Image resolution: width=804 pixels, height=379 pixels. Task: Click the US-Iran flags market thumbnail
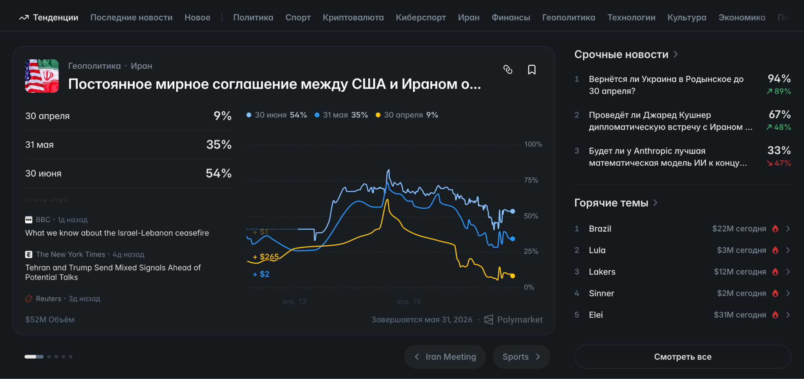pyautogui.click(x=42, y=76)
